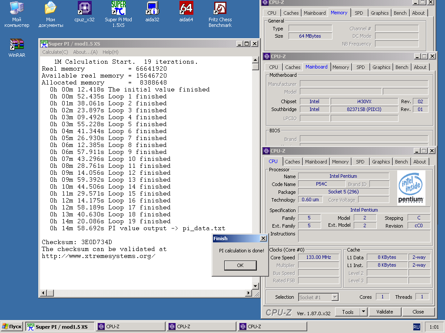Screen dimensions: 445x333
Task: Open the Пуск start menu
Action: pyautogui.click(x=12, y=326)
